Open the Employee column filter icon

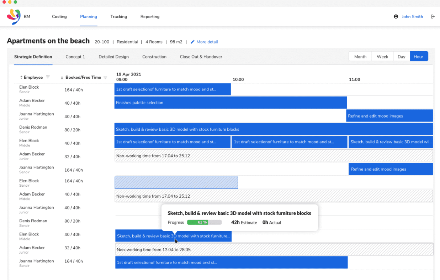point(48,77)
